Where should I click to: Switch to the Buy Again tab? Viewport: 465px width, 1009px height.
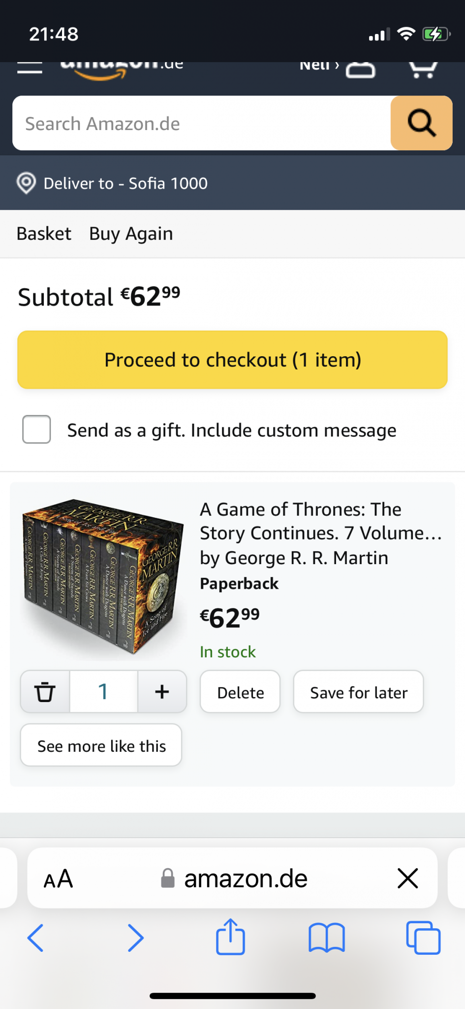click(131, 234)
